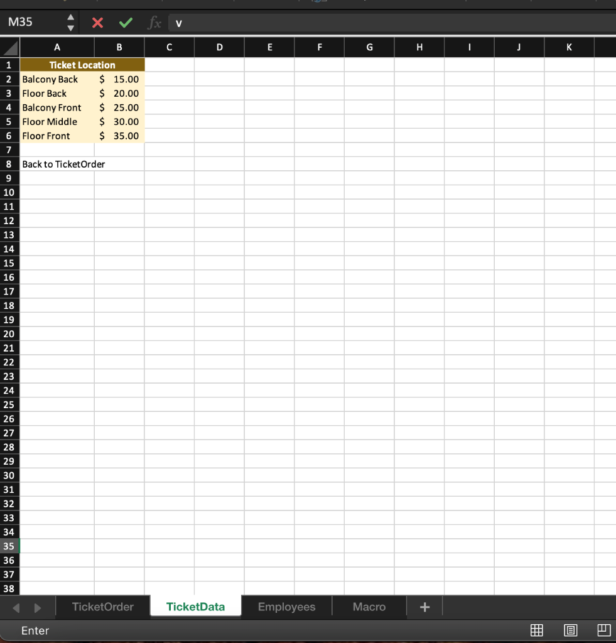This screenshot has width=616, height=643.
Task: Select the Balcony Back price cell
Action: pyautogui.click(x=119, y=79)
